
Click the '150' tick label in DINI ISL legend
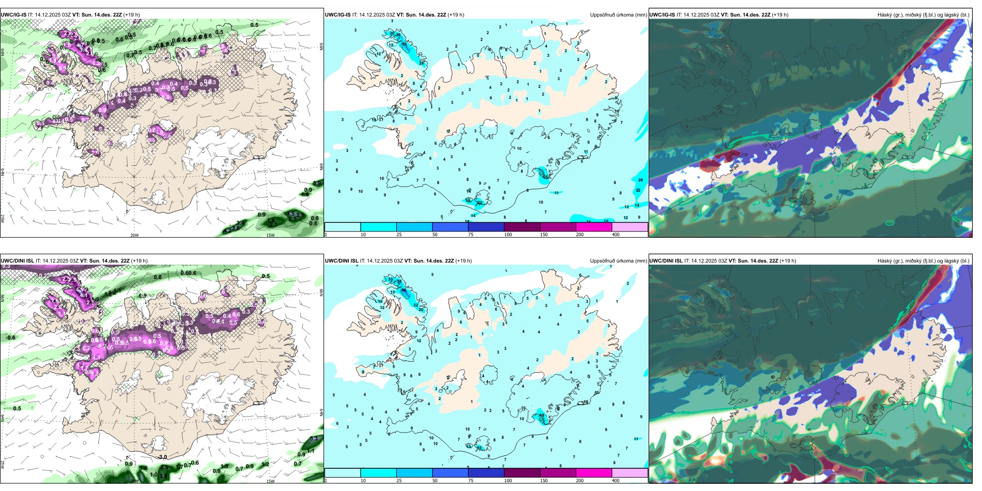coord(544,481)
